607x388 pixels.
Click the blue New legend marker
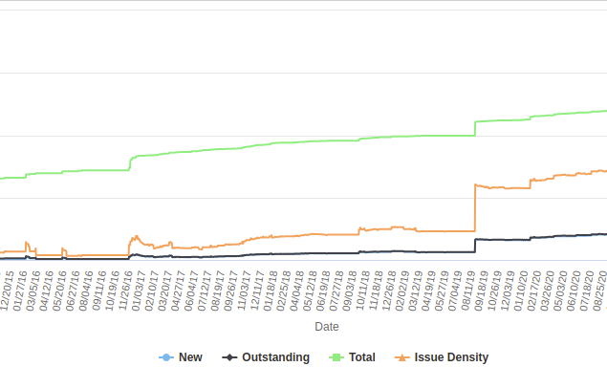click(166, 357)
